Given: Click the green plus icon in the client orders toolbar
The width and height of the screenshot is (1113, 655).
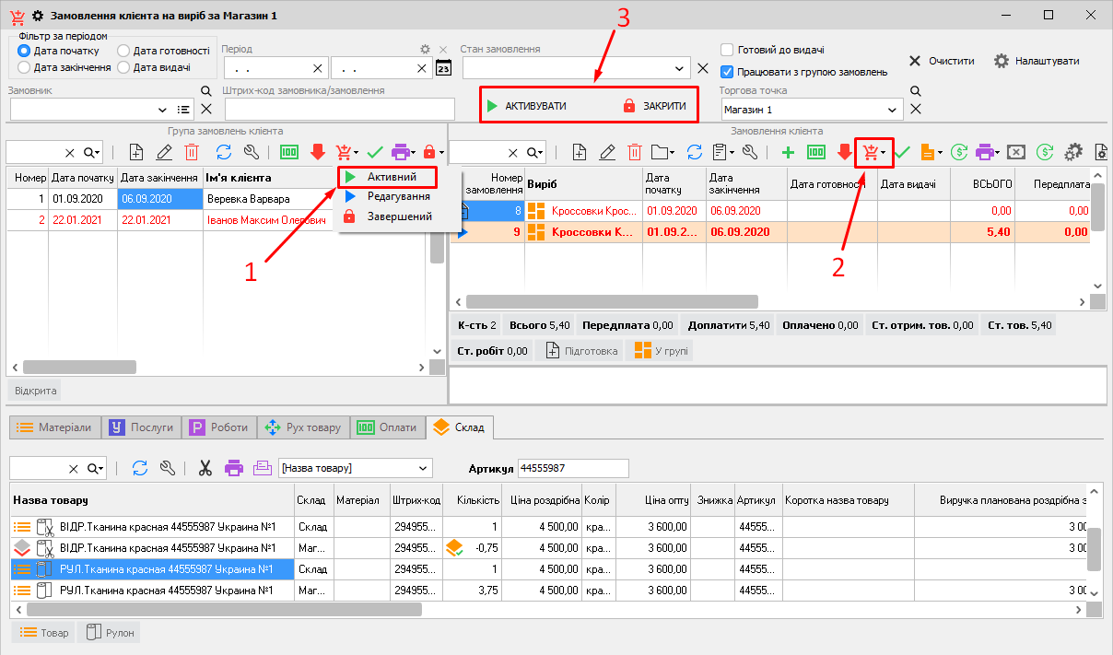Looking at the screenshot, I should click(x=788, y=153).
